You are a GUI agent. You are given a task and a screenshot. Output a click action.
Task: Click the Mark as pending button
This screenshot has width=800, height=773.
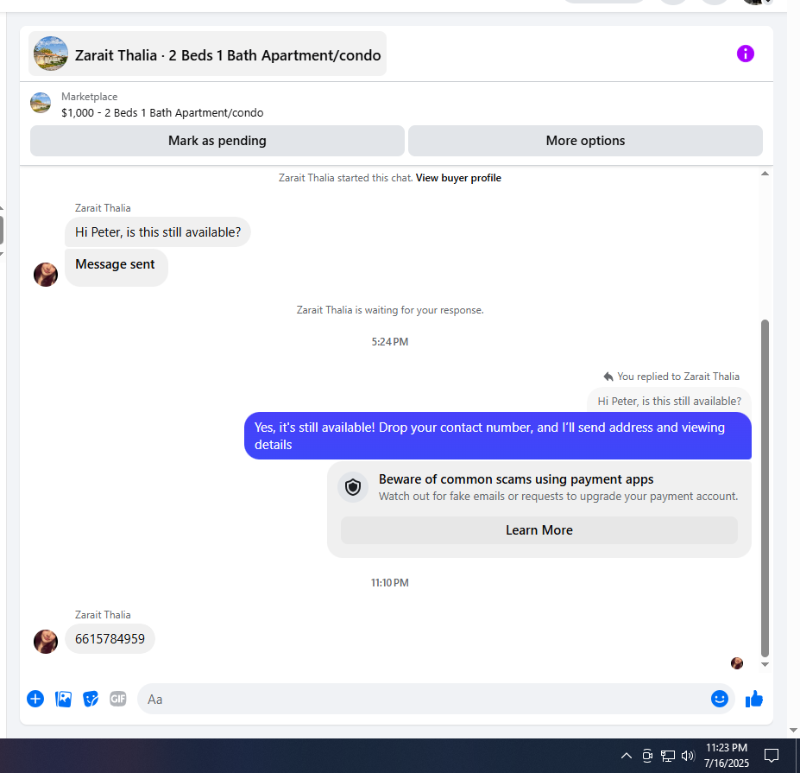[x=217, y=141]
